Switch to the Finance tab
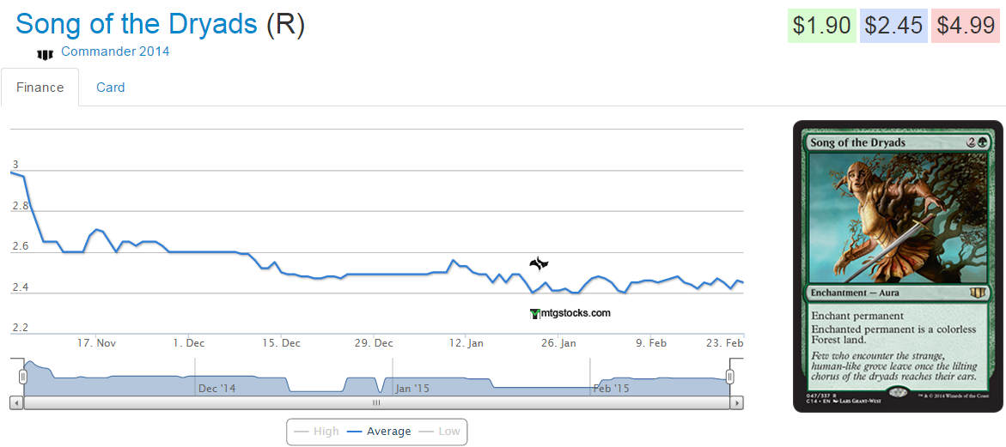 pyautogui.click(x=40, y=88)
